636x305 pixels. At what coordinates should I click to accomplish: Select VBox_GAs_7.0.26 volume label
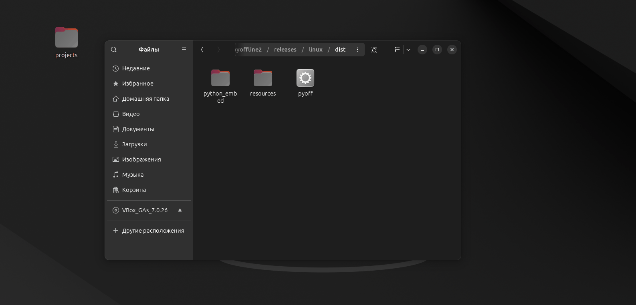click(145, 210)
